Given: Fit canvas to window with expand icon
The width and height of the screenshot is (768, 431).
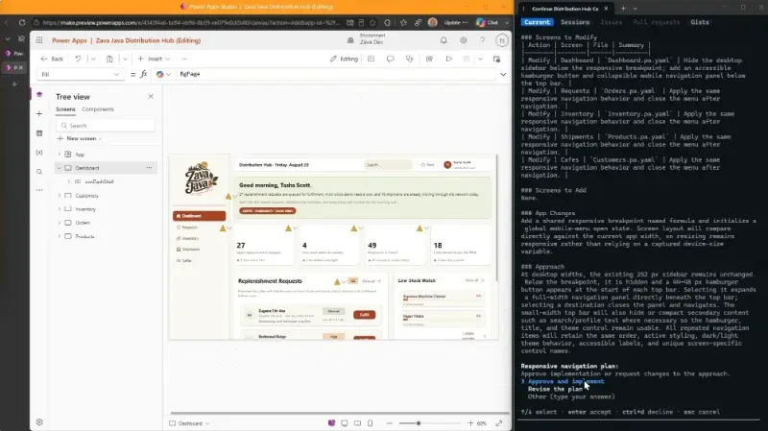Looking at the screenshot, I should [498, 423].
